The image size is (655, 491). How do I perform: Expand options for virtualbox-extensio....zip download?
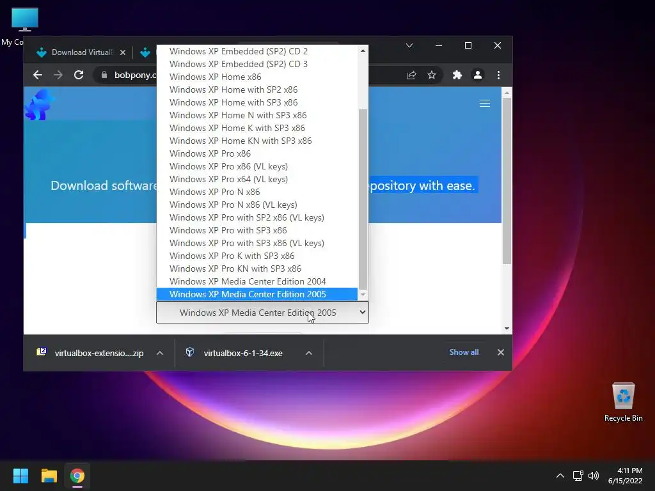click(x=159, y=353)
